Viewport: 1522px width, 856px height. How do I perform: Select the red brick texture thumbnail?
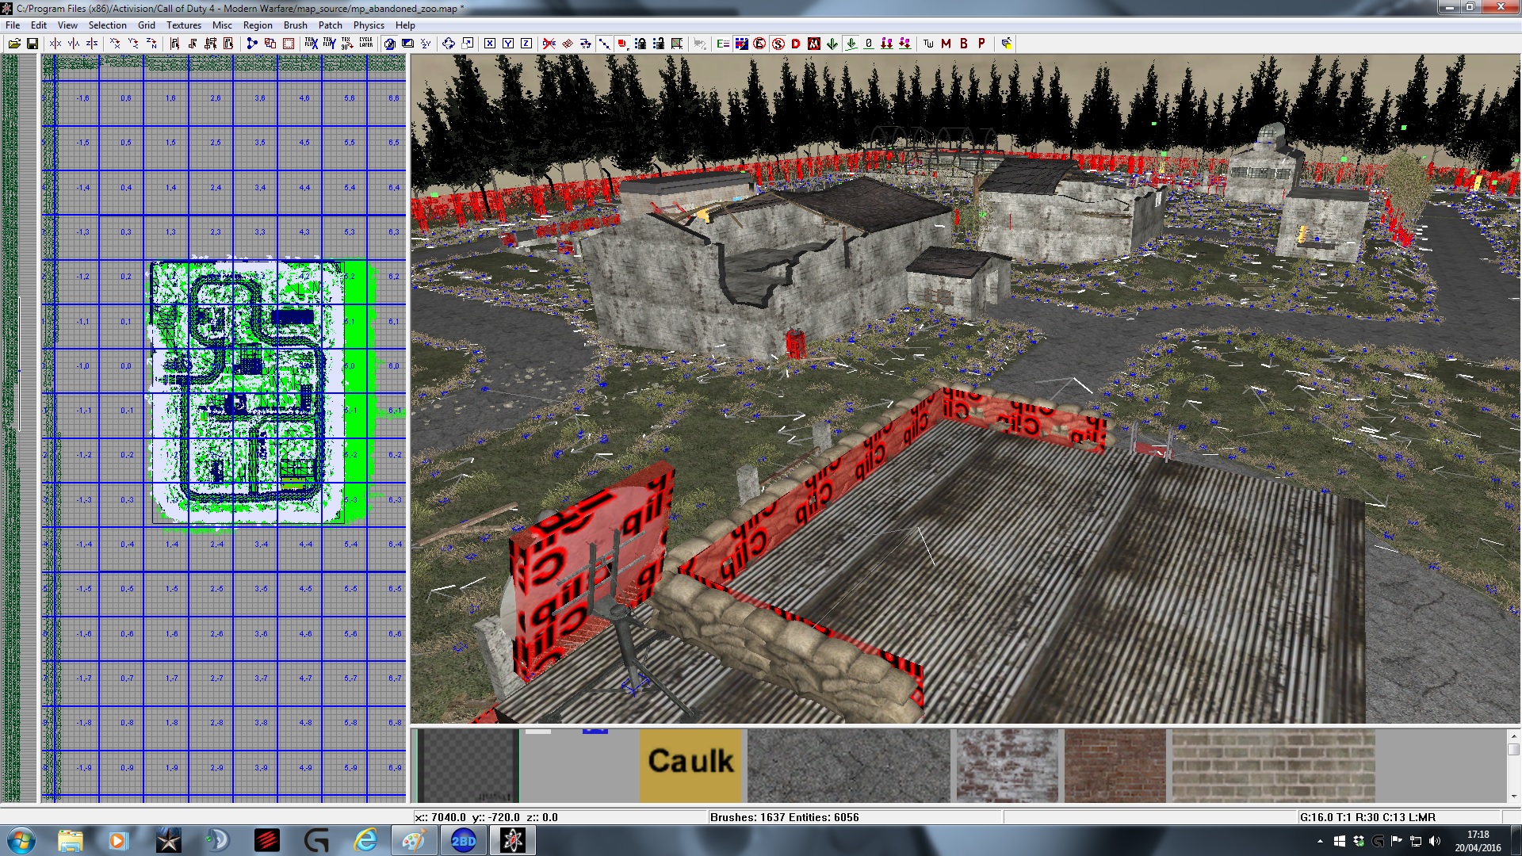(x=1115, y=766)
